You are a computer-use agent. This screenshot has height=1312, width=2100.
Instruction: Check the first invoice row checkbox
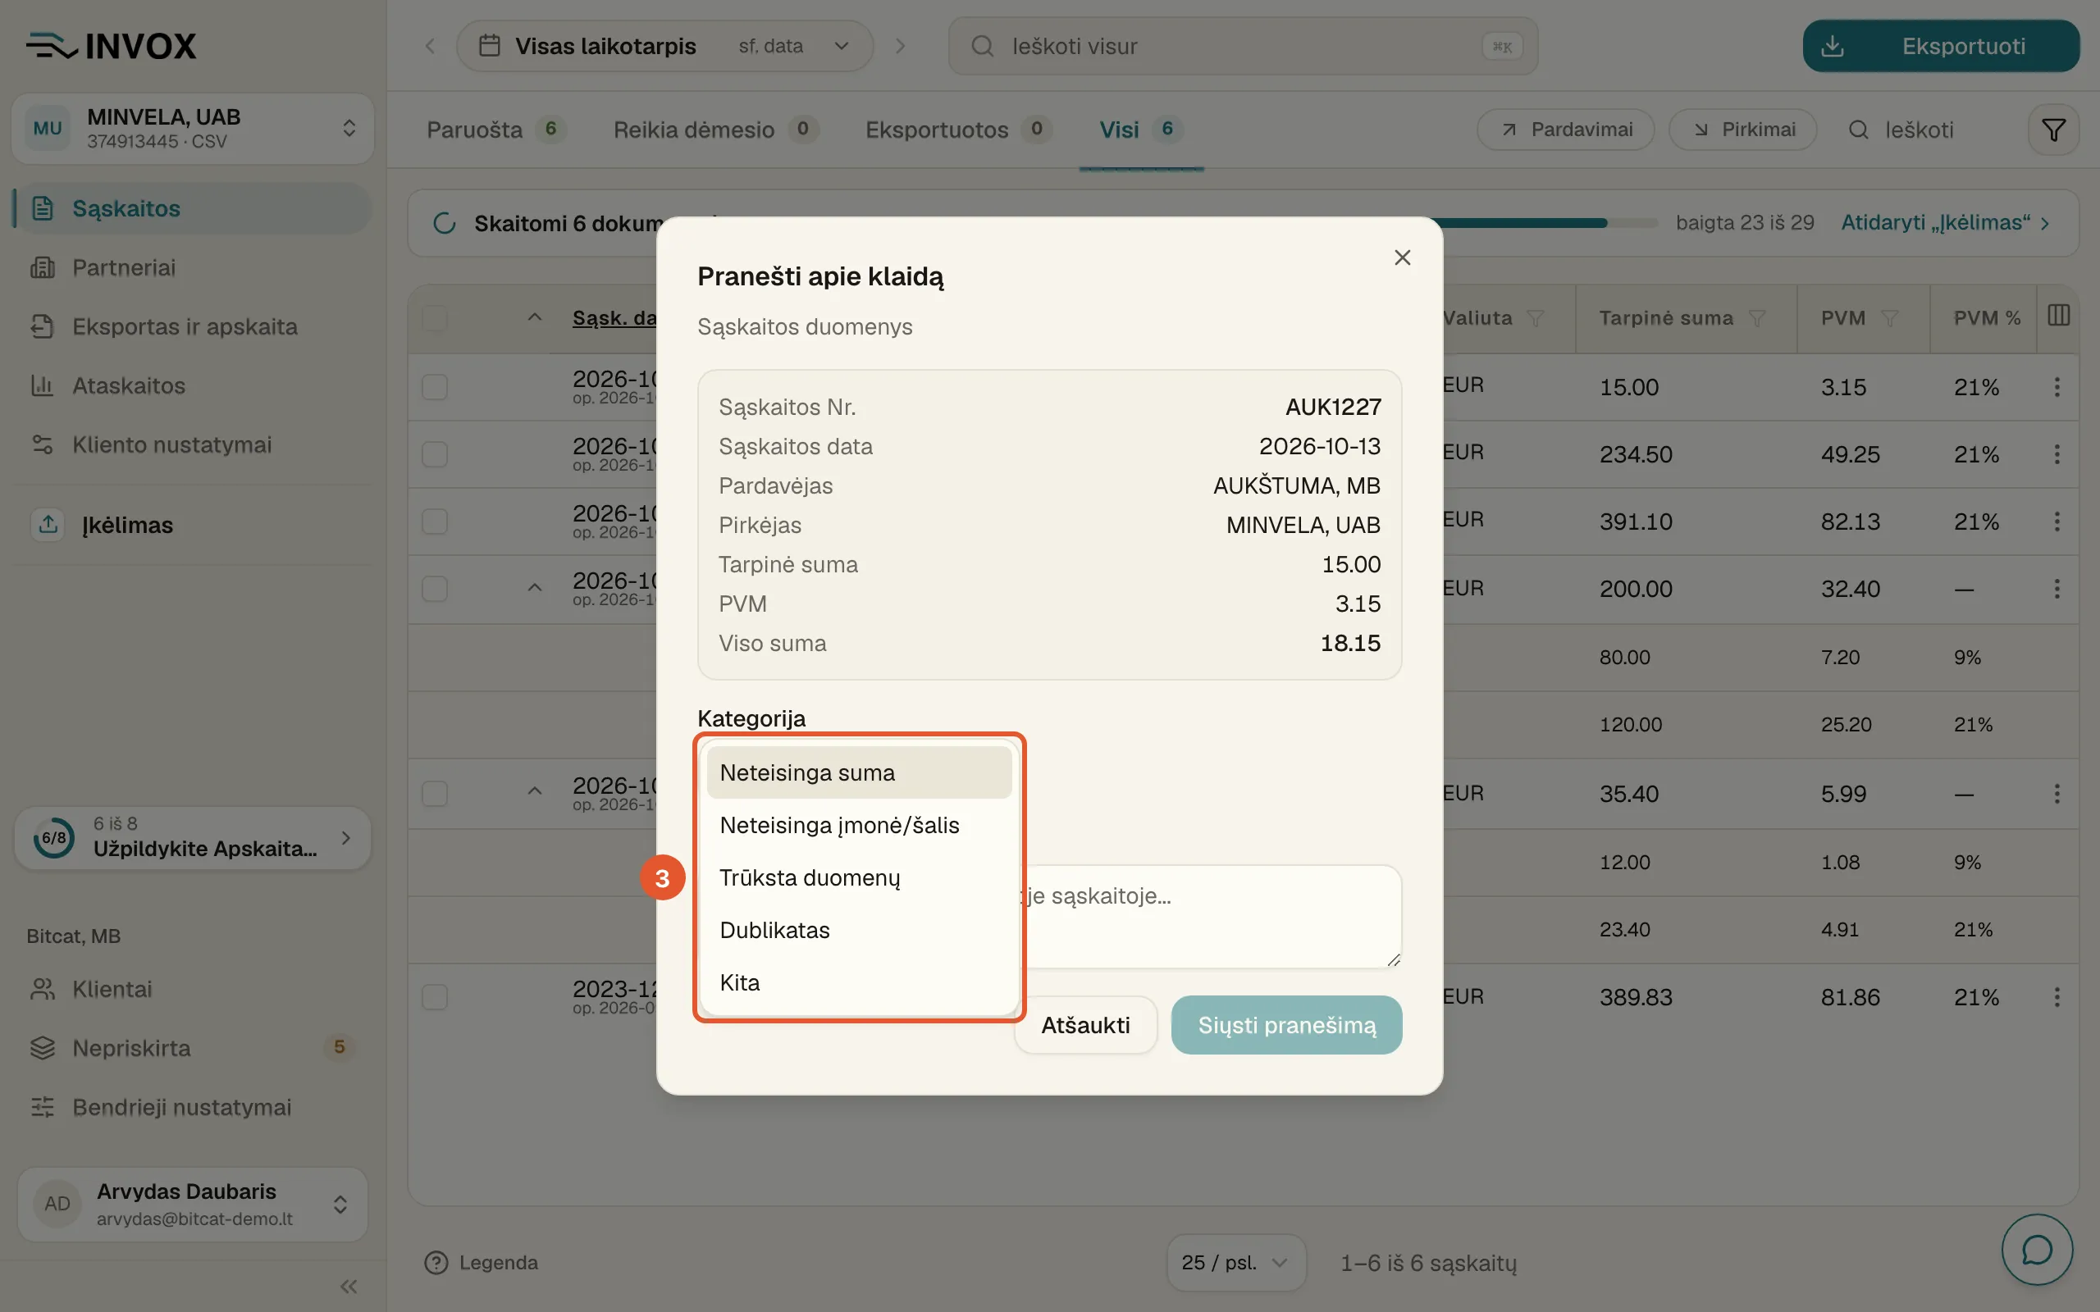pos(435,387)
